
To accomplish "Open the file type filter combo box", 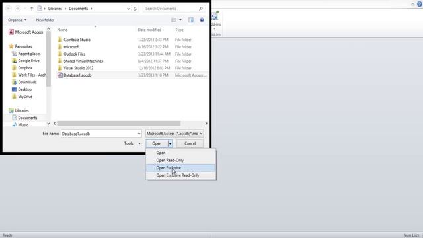I will [x=174, y=134].
